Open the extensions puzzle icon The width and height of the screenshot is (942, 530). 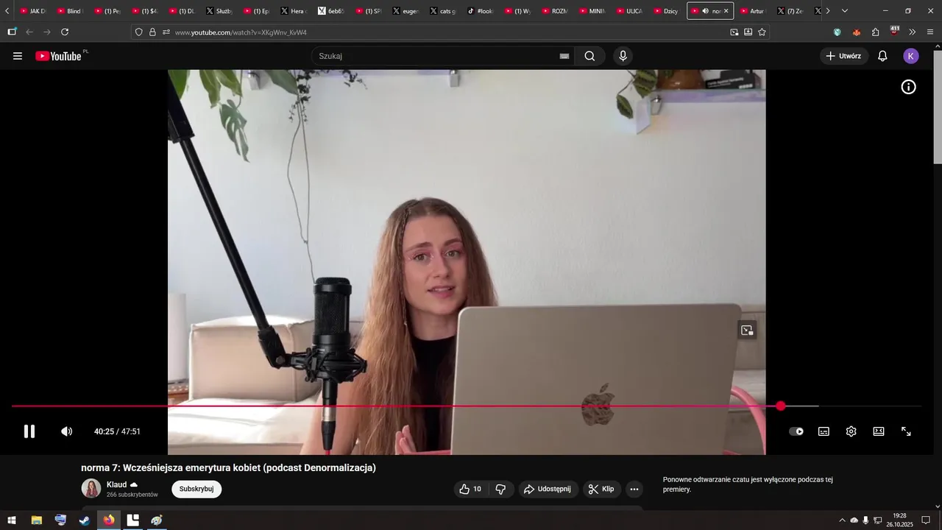pyautogui.click(x=875, y=32)
